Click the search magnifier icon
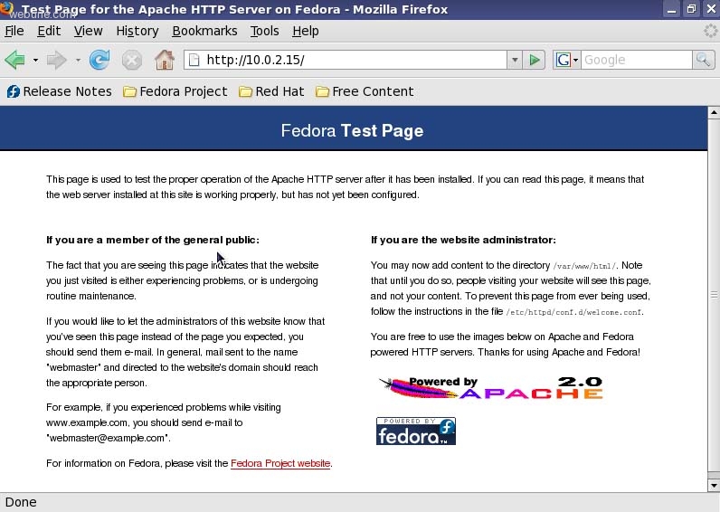The height and width of the screenshot is (512, 720). pos(703,60)
